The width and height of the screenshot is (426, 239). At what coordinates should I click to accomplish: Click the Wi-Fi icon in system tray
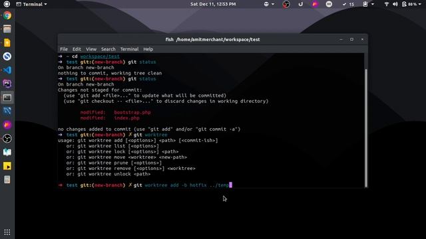(x=387, y=4)
